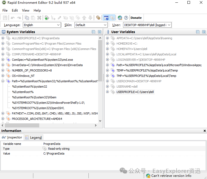
Task: Collapse all in System Variables header
Action: coord(94,32)
